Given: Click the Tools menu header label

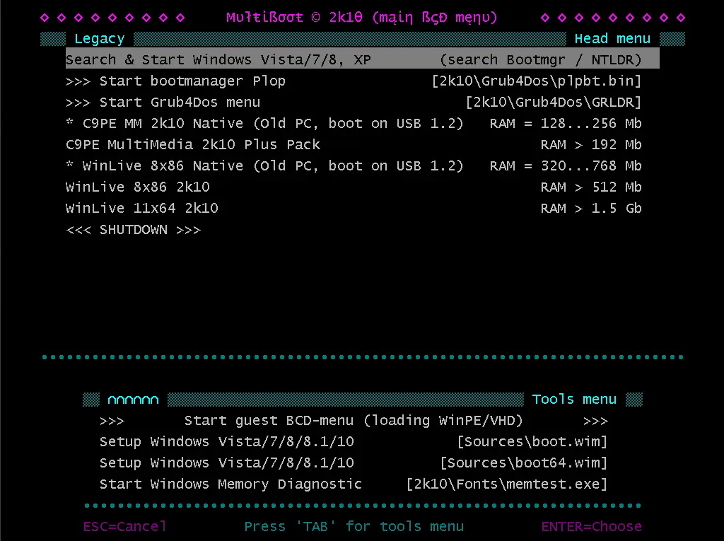Looking at the screenshot, I should tap(574, 399).
